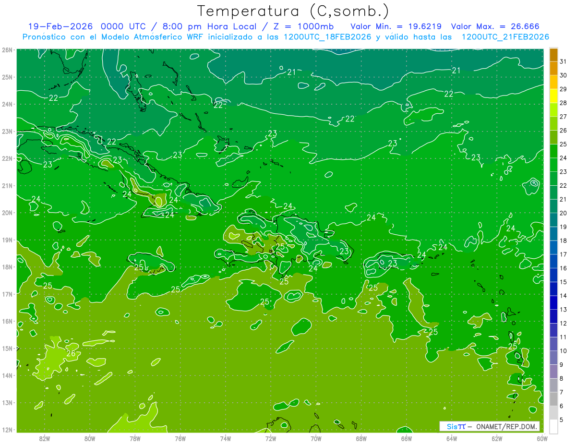Click the colorbar label "31"
This screenshot has width=576, height=445.
pos(564,61)
